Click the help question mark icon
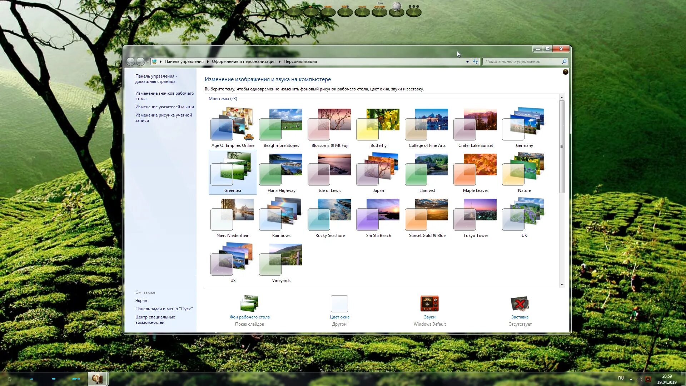This screenshot has width=686, height=386. (x=565, y=72)
